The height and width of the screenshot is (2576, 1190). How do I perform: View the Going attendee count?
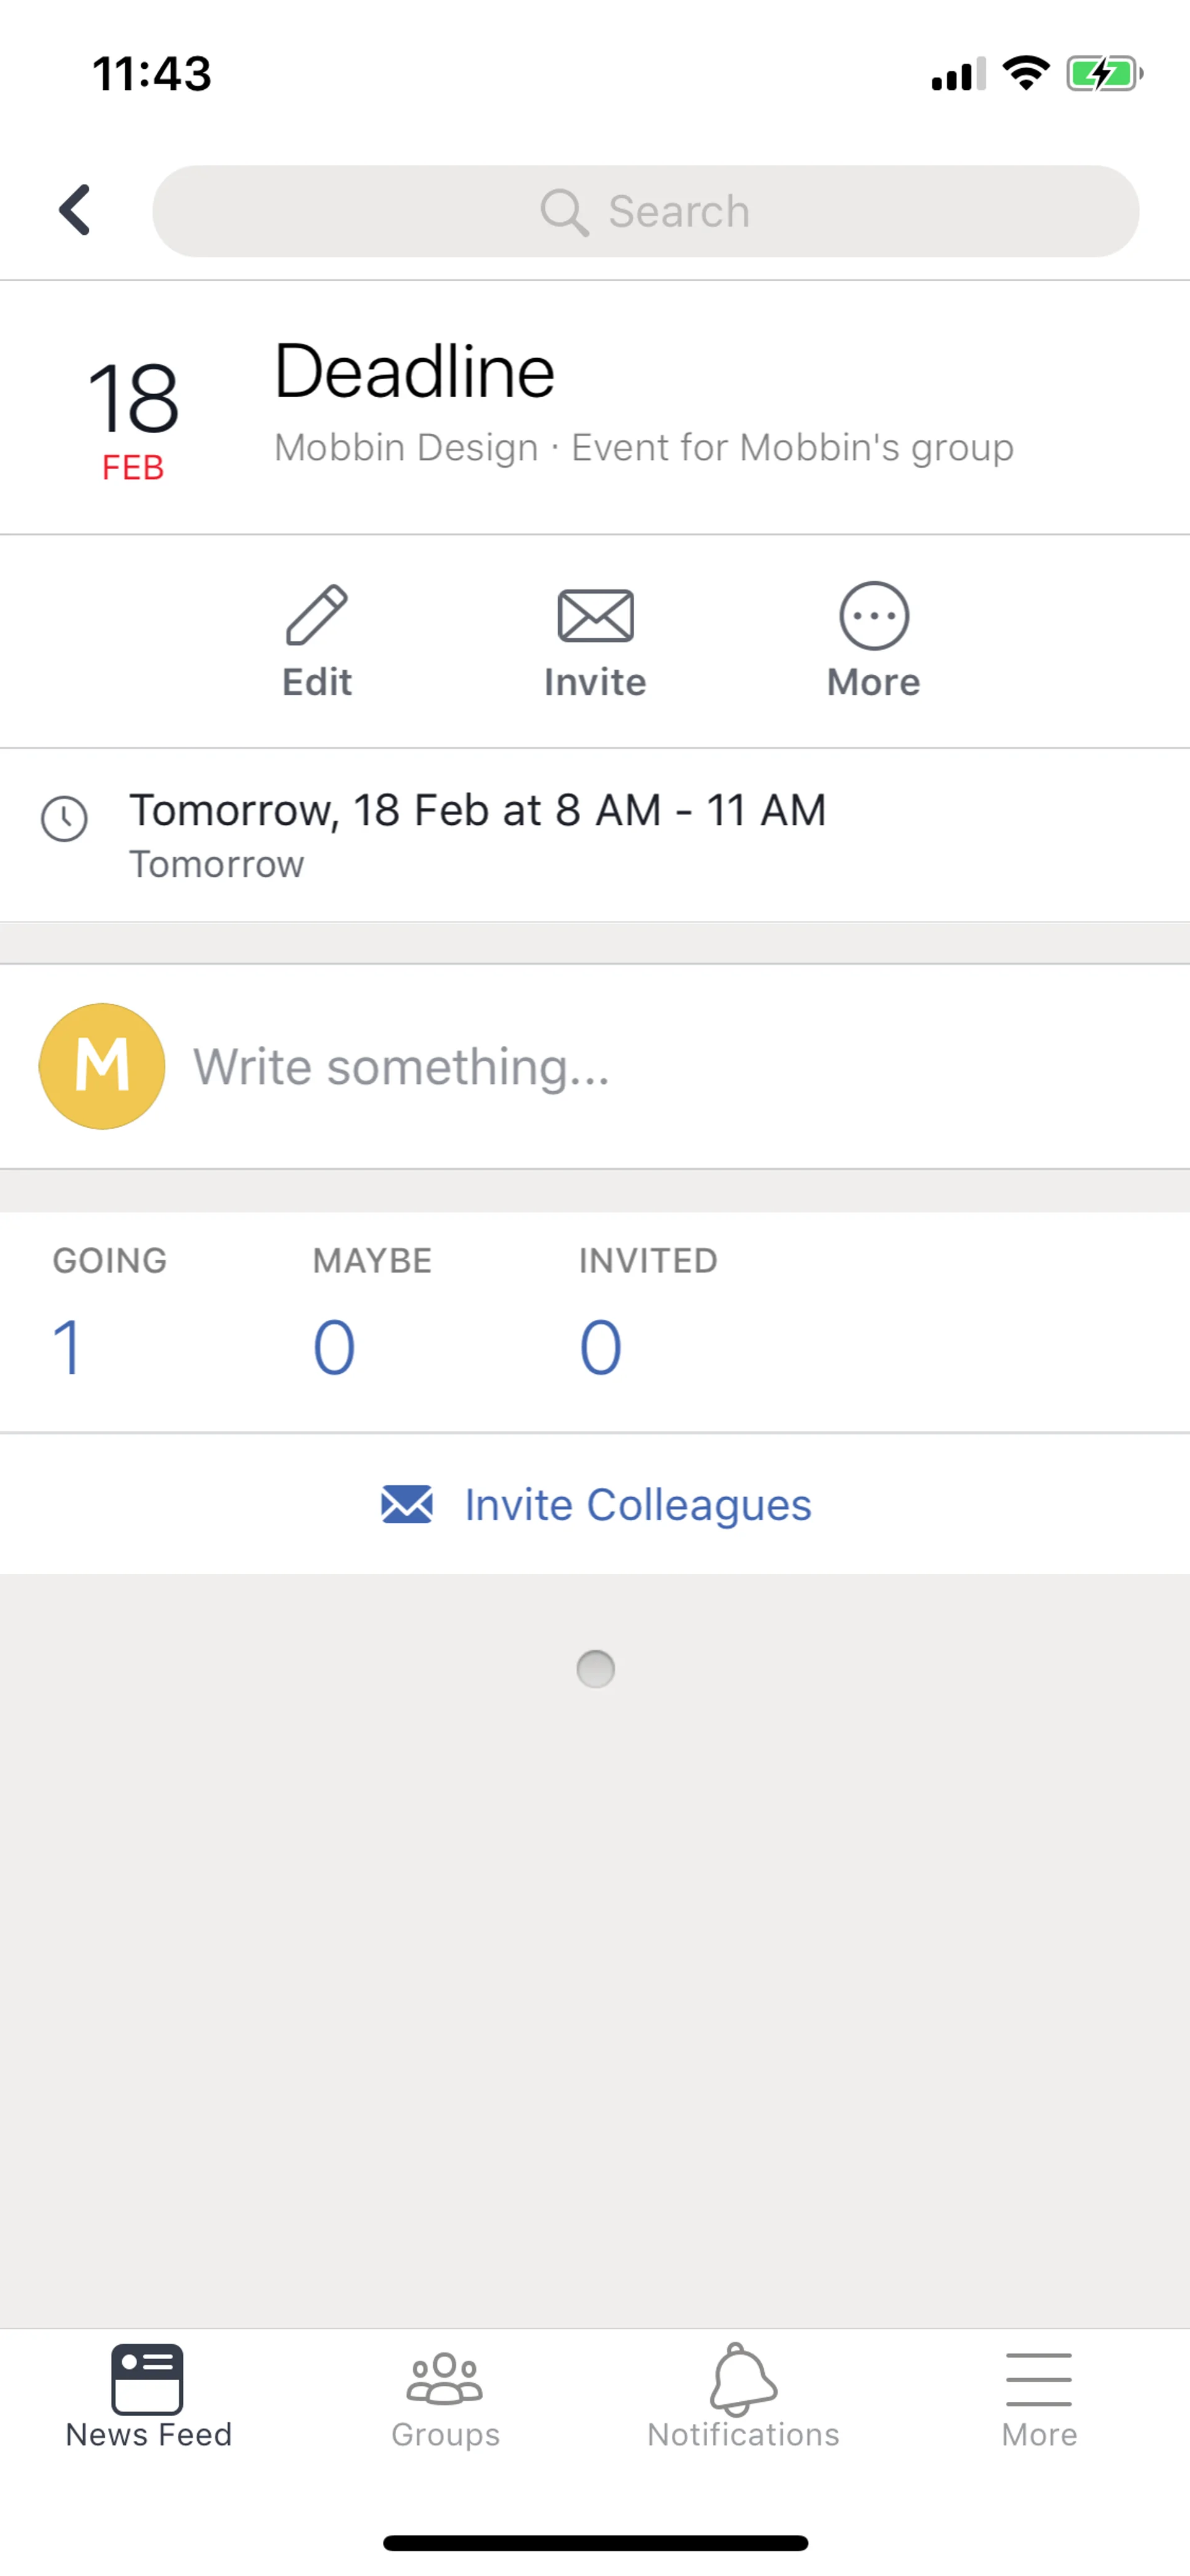click(68, 1346)
